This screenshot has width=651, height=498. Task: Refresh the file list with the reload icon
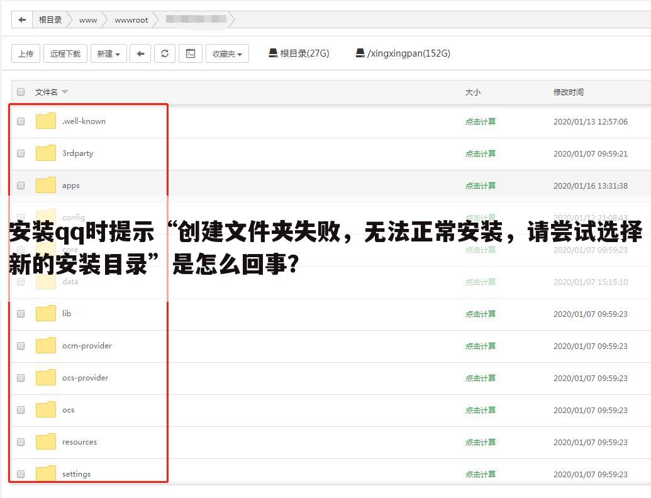pos(165,53)
